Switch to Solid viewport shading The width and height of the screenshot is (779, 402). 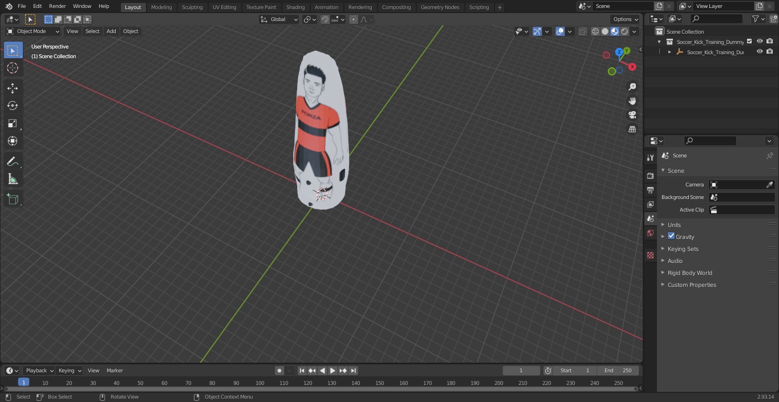pos(604,31)
